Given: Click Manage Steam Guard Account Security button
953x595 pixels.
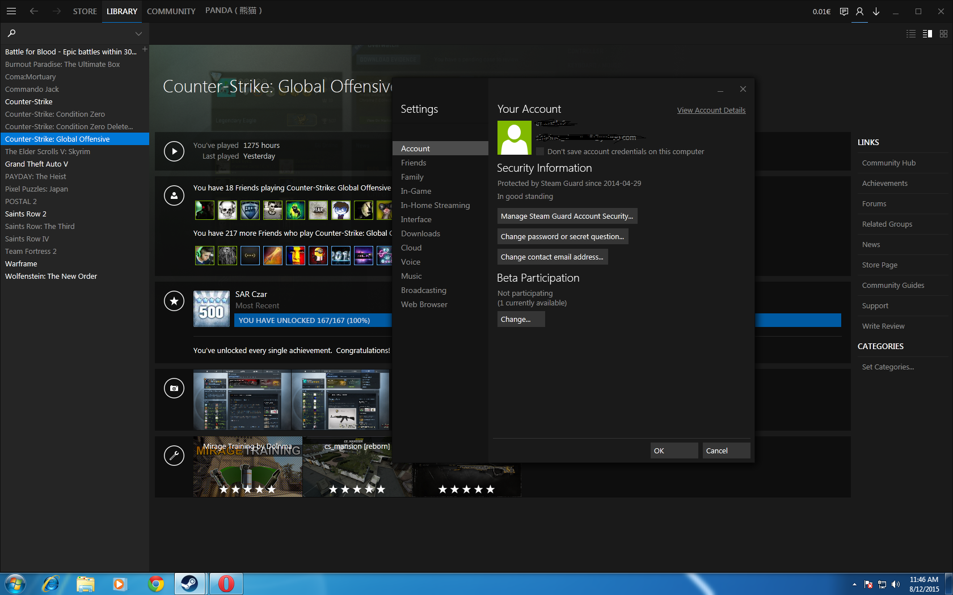Looking at the screenshot, I should pyautogui.click(x=567, y=216).
